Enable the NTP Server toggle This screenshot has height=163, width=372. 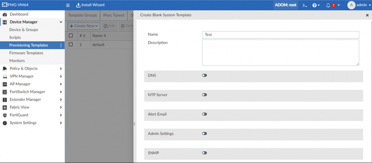coord(204,95)
